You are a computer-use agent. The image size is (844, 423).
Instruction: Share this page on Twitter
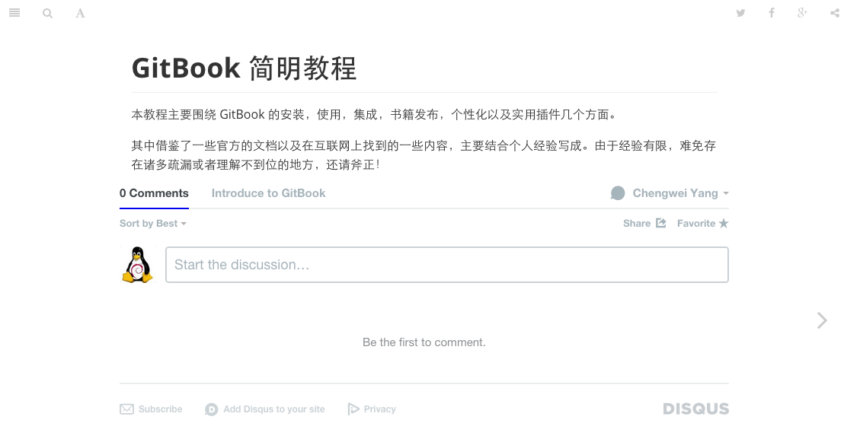click(740, 13)
